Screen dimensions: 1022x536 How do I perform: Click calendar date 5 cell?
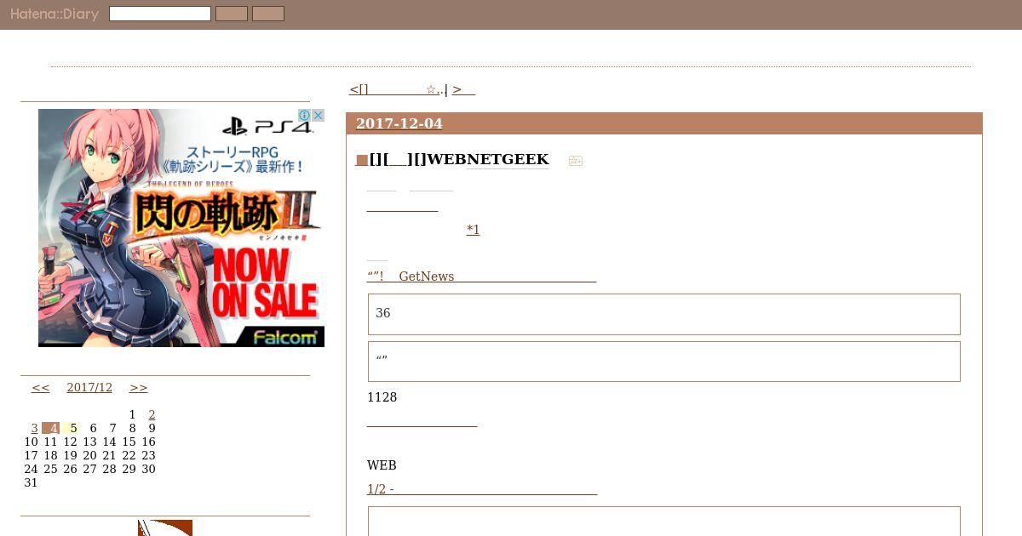click(x=72, y=428)
